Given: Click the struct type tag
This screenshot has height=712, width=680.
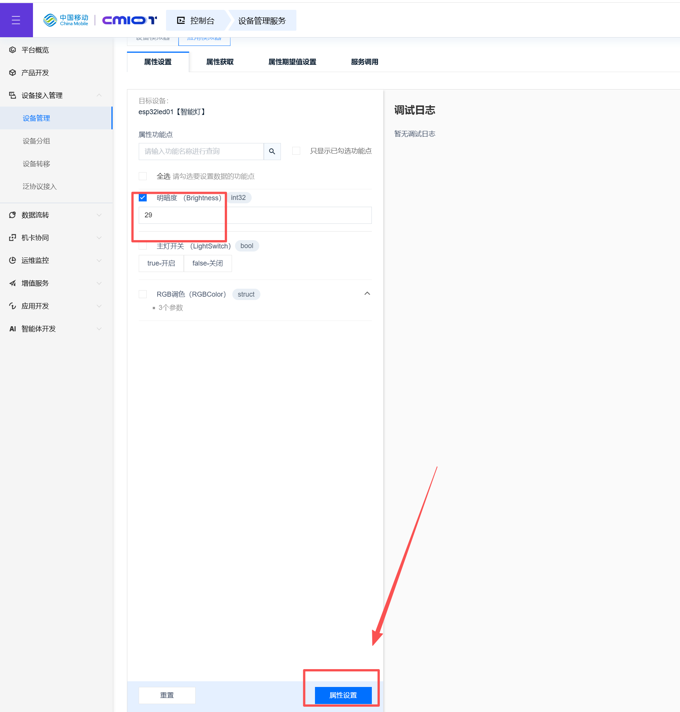Looking at the screenshot, I should (246, 294).
